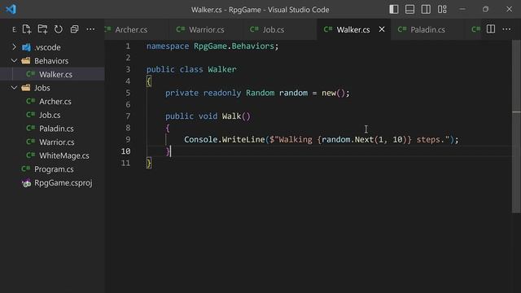Image resolution: width=521 pixels, height=293 pixels.
Task: Select the .vscode folder row
Action: pos(52,47)
